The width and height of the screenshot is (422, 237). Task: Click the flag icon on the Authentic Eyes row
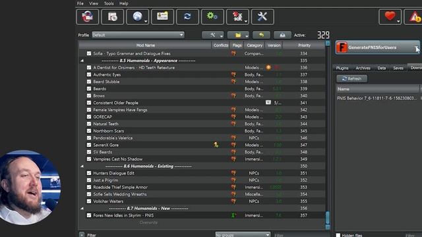pyautogui.click(x=233, y=74)
